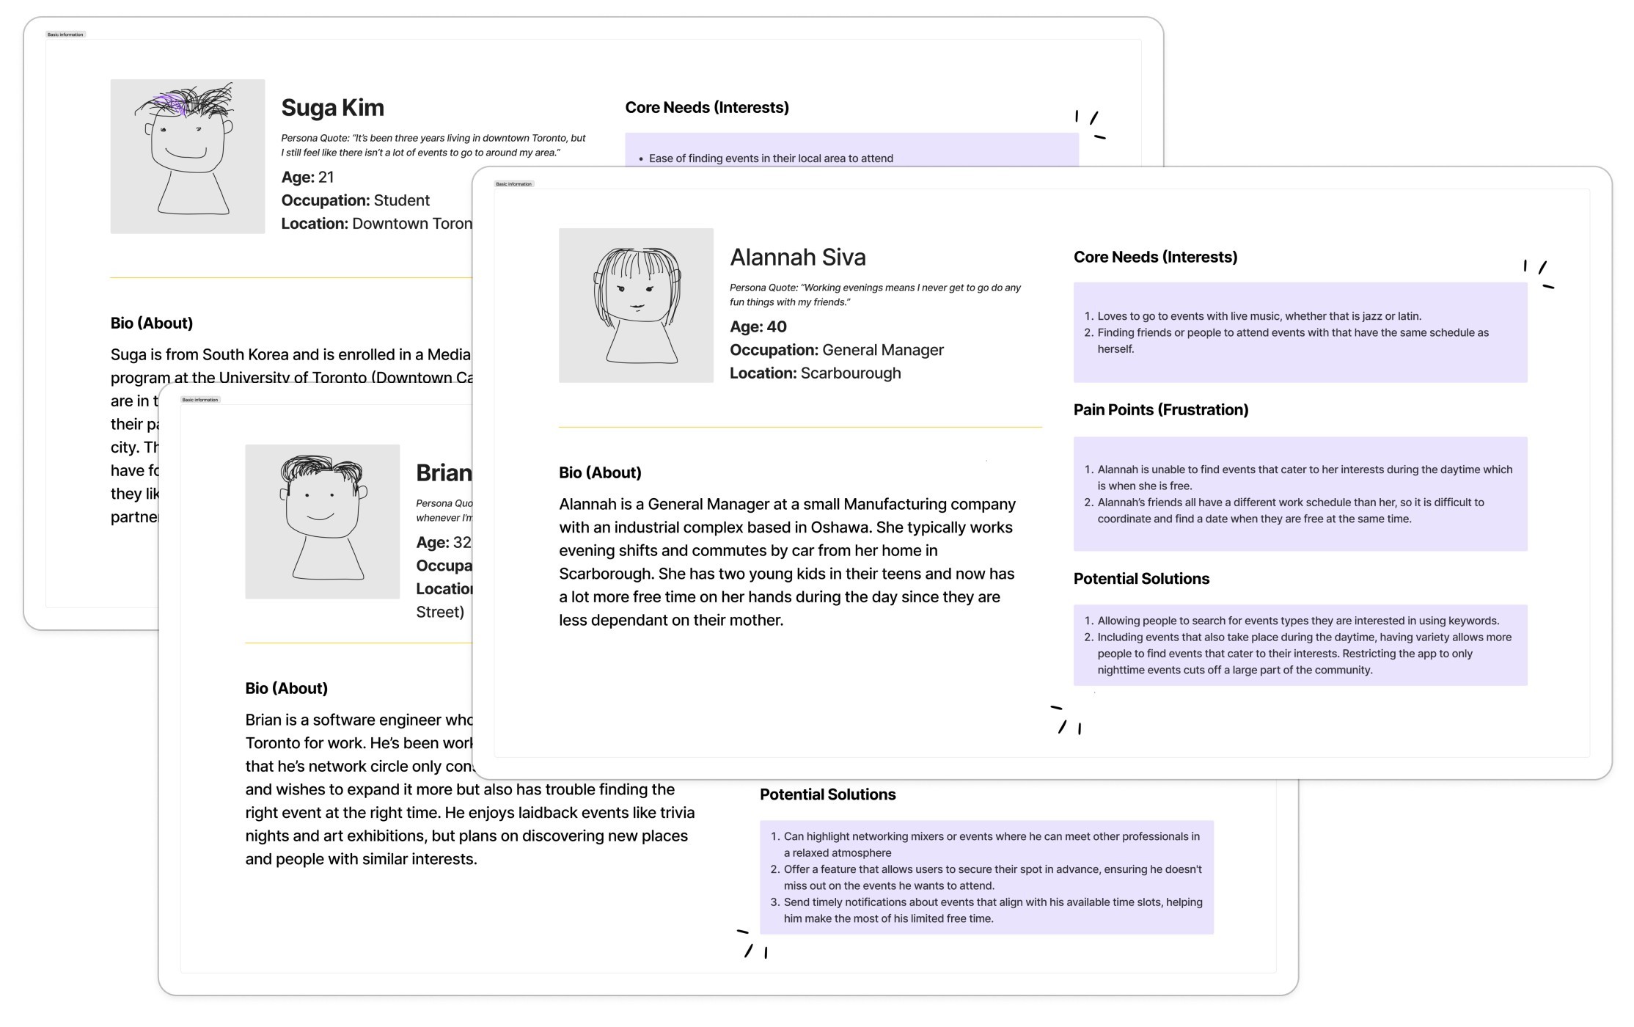Screen dimensions: 1634x1027
Task: Select the Suga Kim name heading
Action: tap(332, 108)
